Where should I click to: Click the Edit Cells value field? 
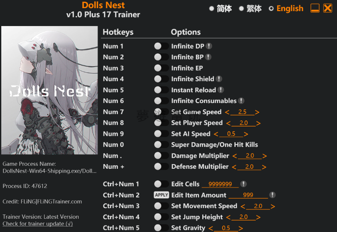(x=220, y=184)
